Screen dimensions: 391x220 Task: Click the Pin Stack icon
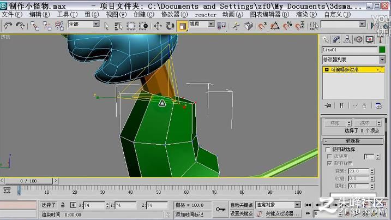[x=328, y=105]
